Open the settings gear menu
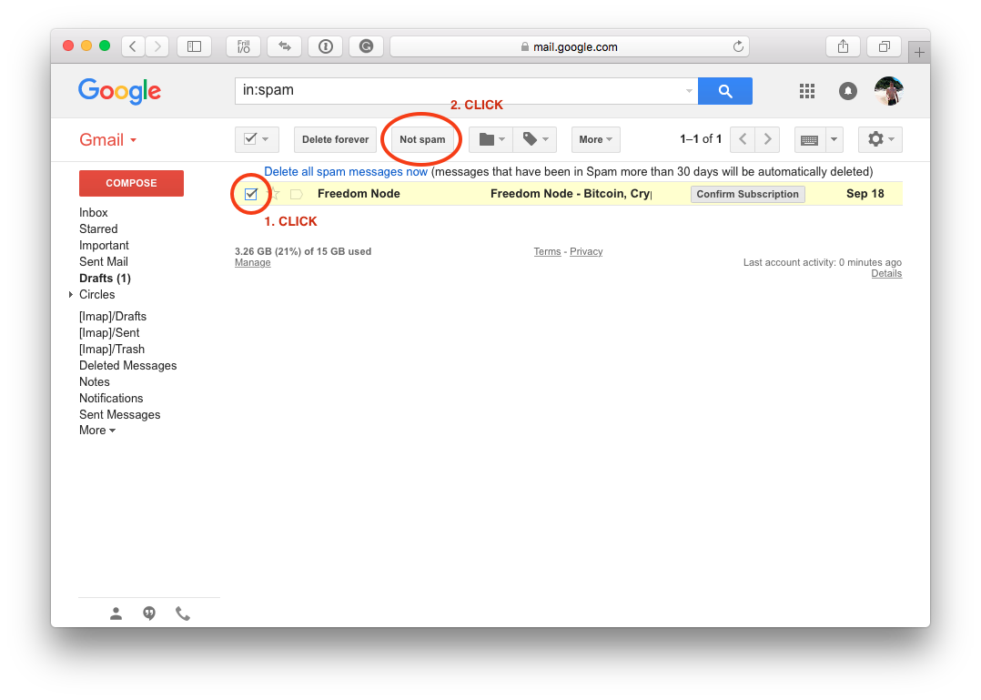This screenshot has width=981, height=700. [880, 139]
